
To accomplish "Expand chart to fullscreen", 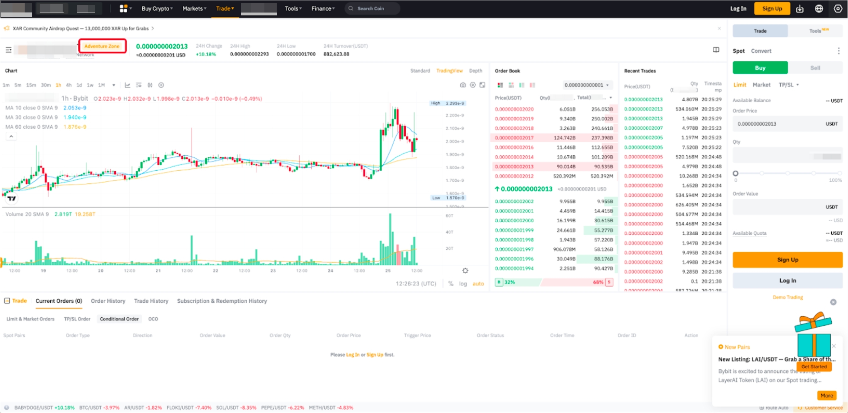I will [x=482, y=85].
